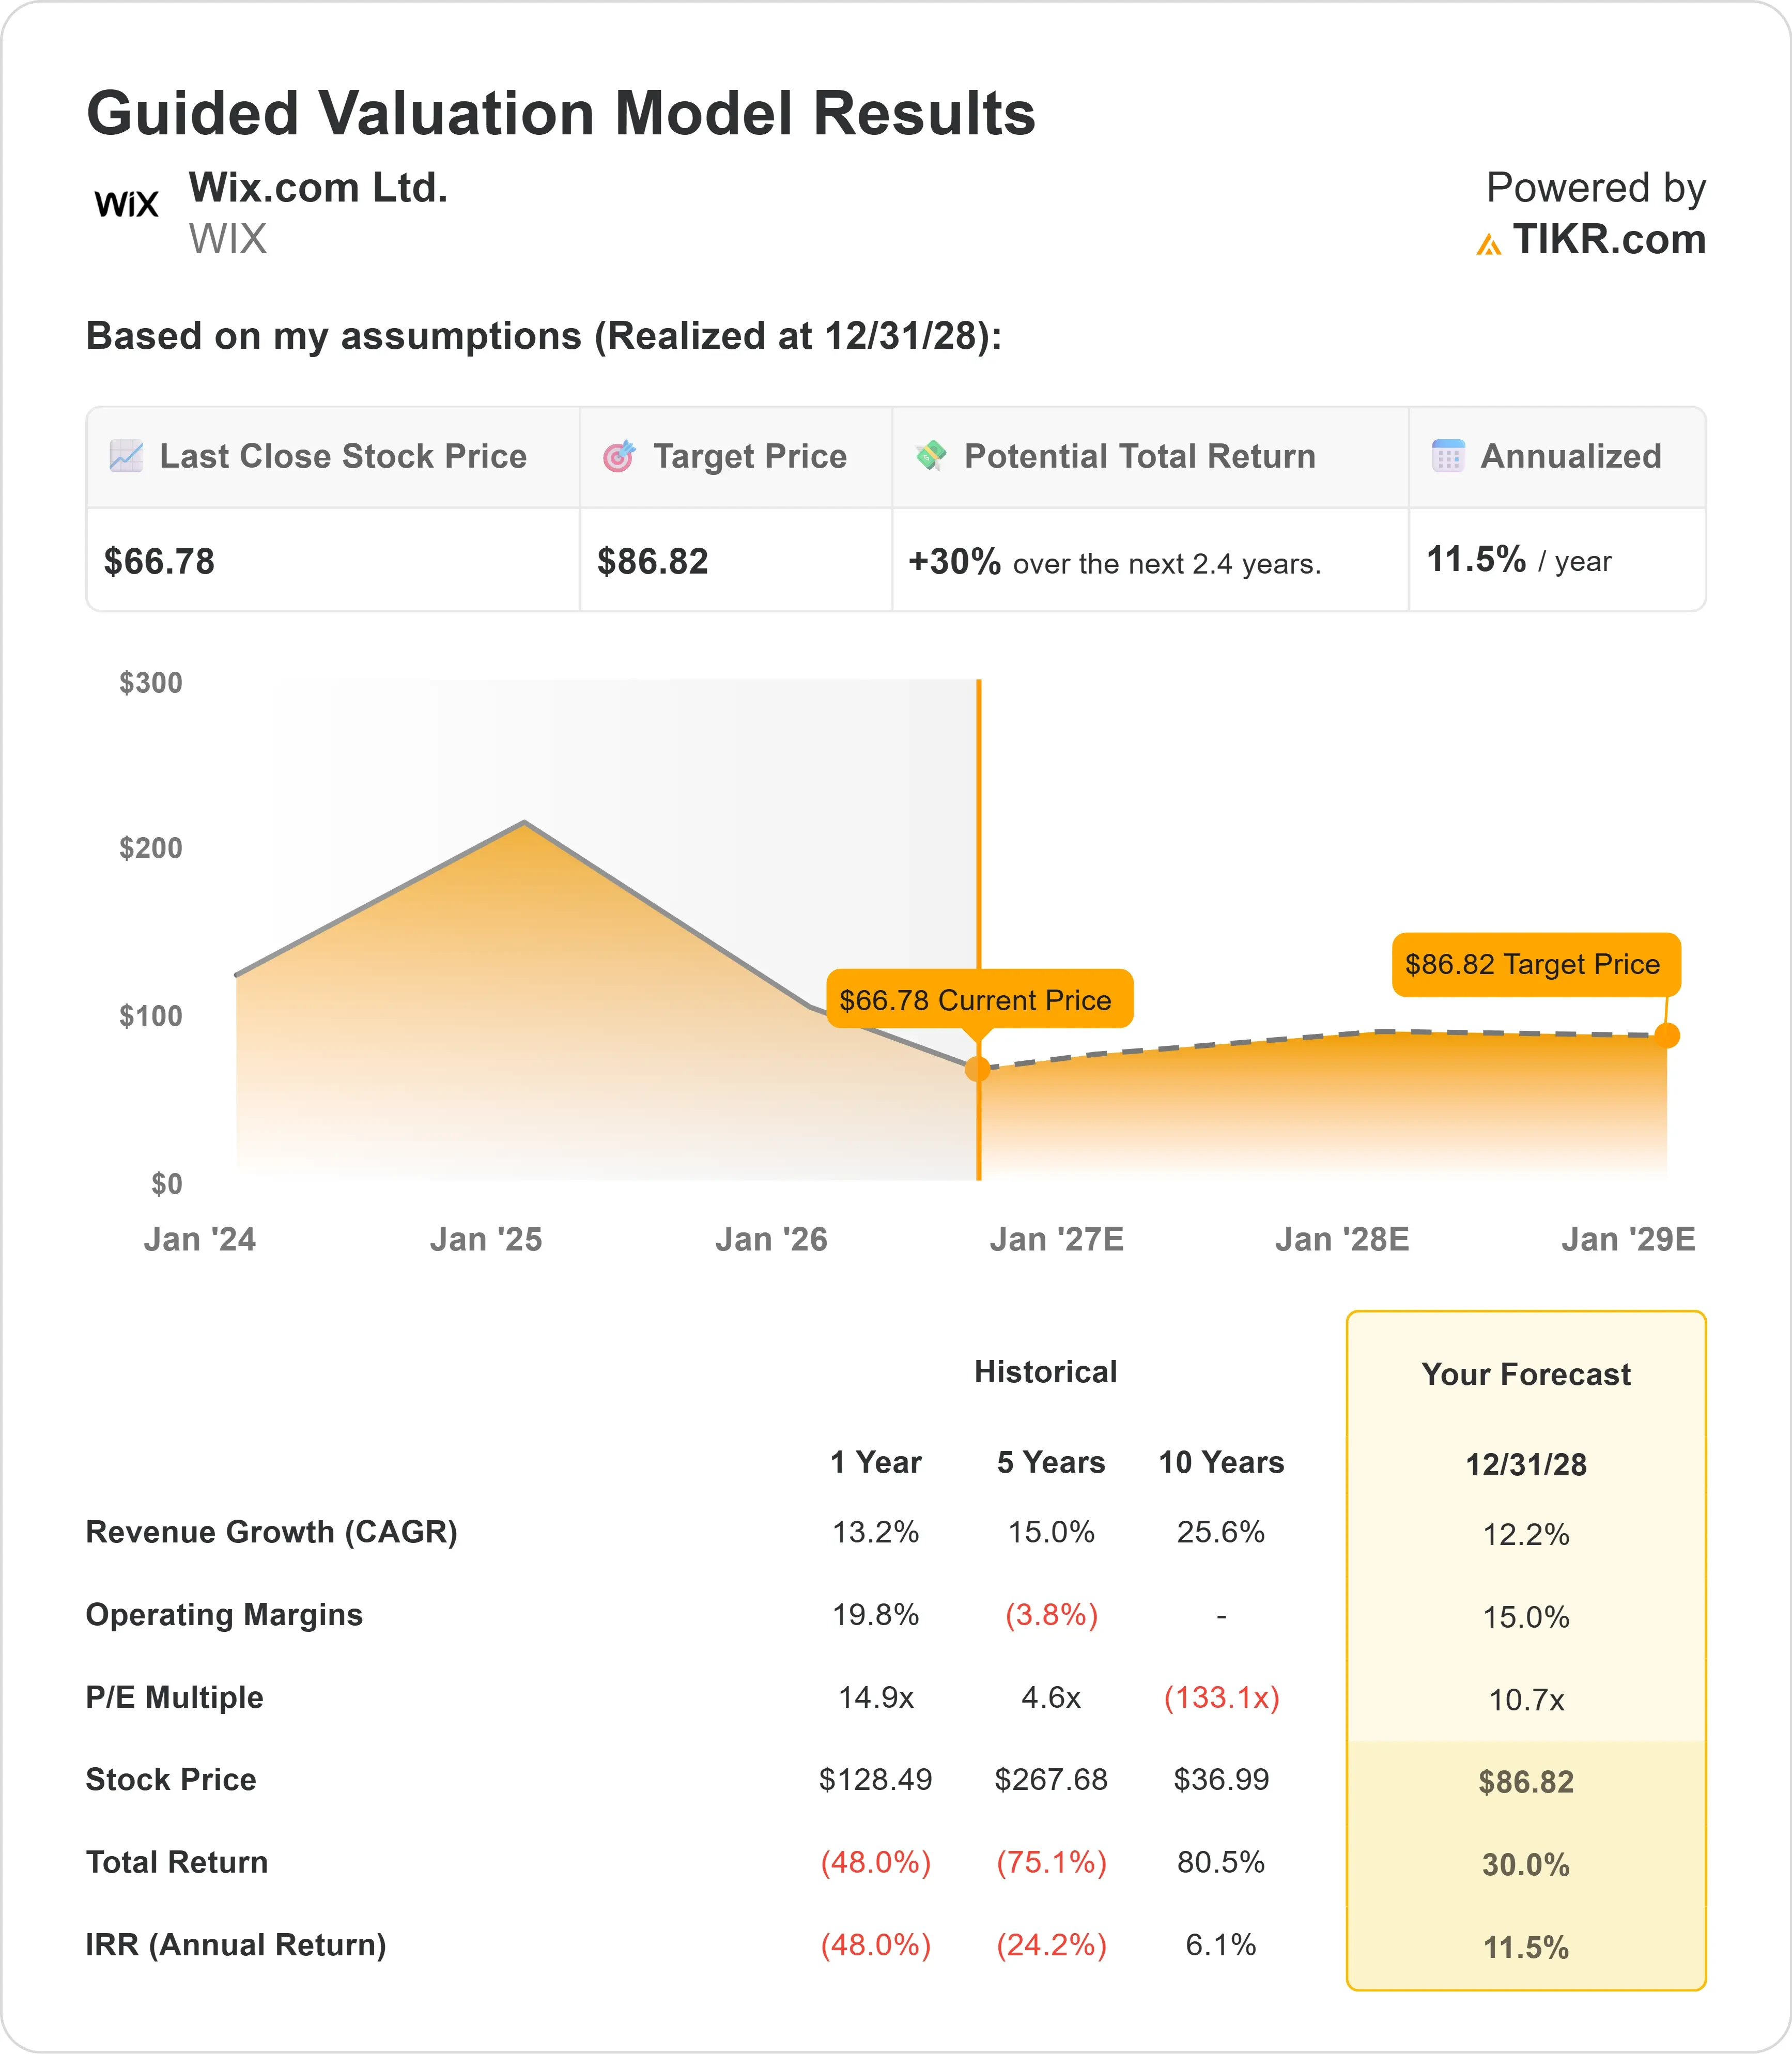Click the target price endpoint dot on the chart
The height and width of the screenshot is (2054, 1792).
1667,1035
